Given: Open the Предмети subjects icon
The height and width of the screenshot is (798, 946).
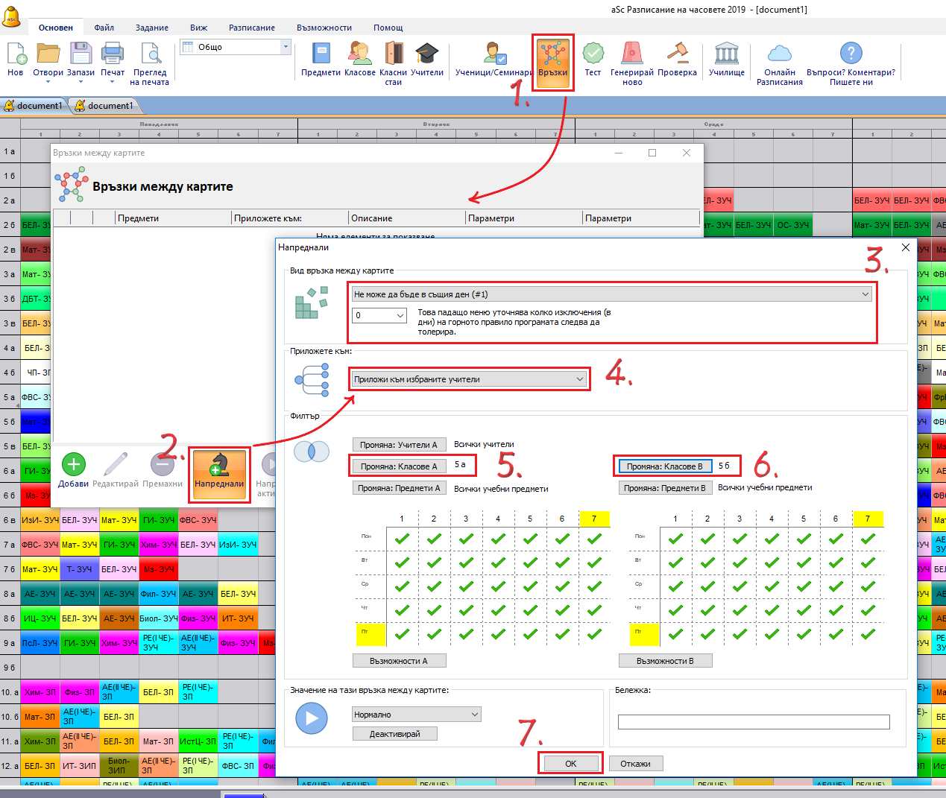Looking at the screenshot, I should (321, 56).
